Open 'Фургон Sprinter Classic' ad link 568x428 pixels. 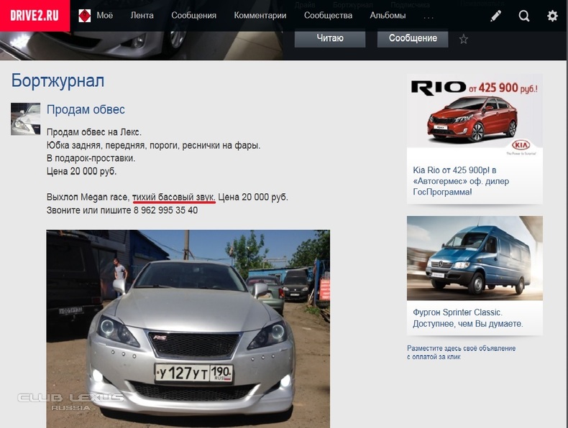(467, 318)
